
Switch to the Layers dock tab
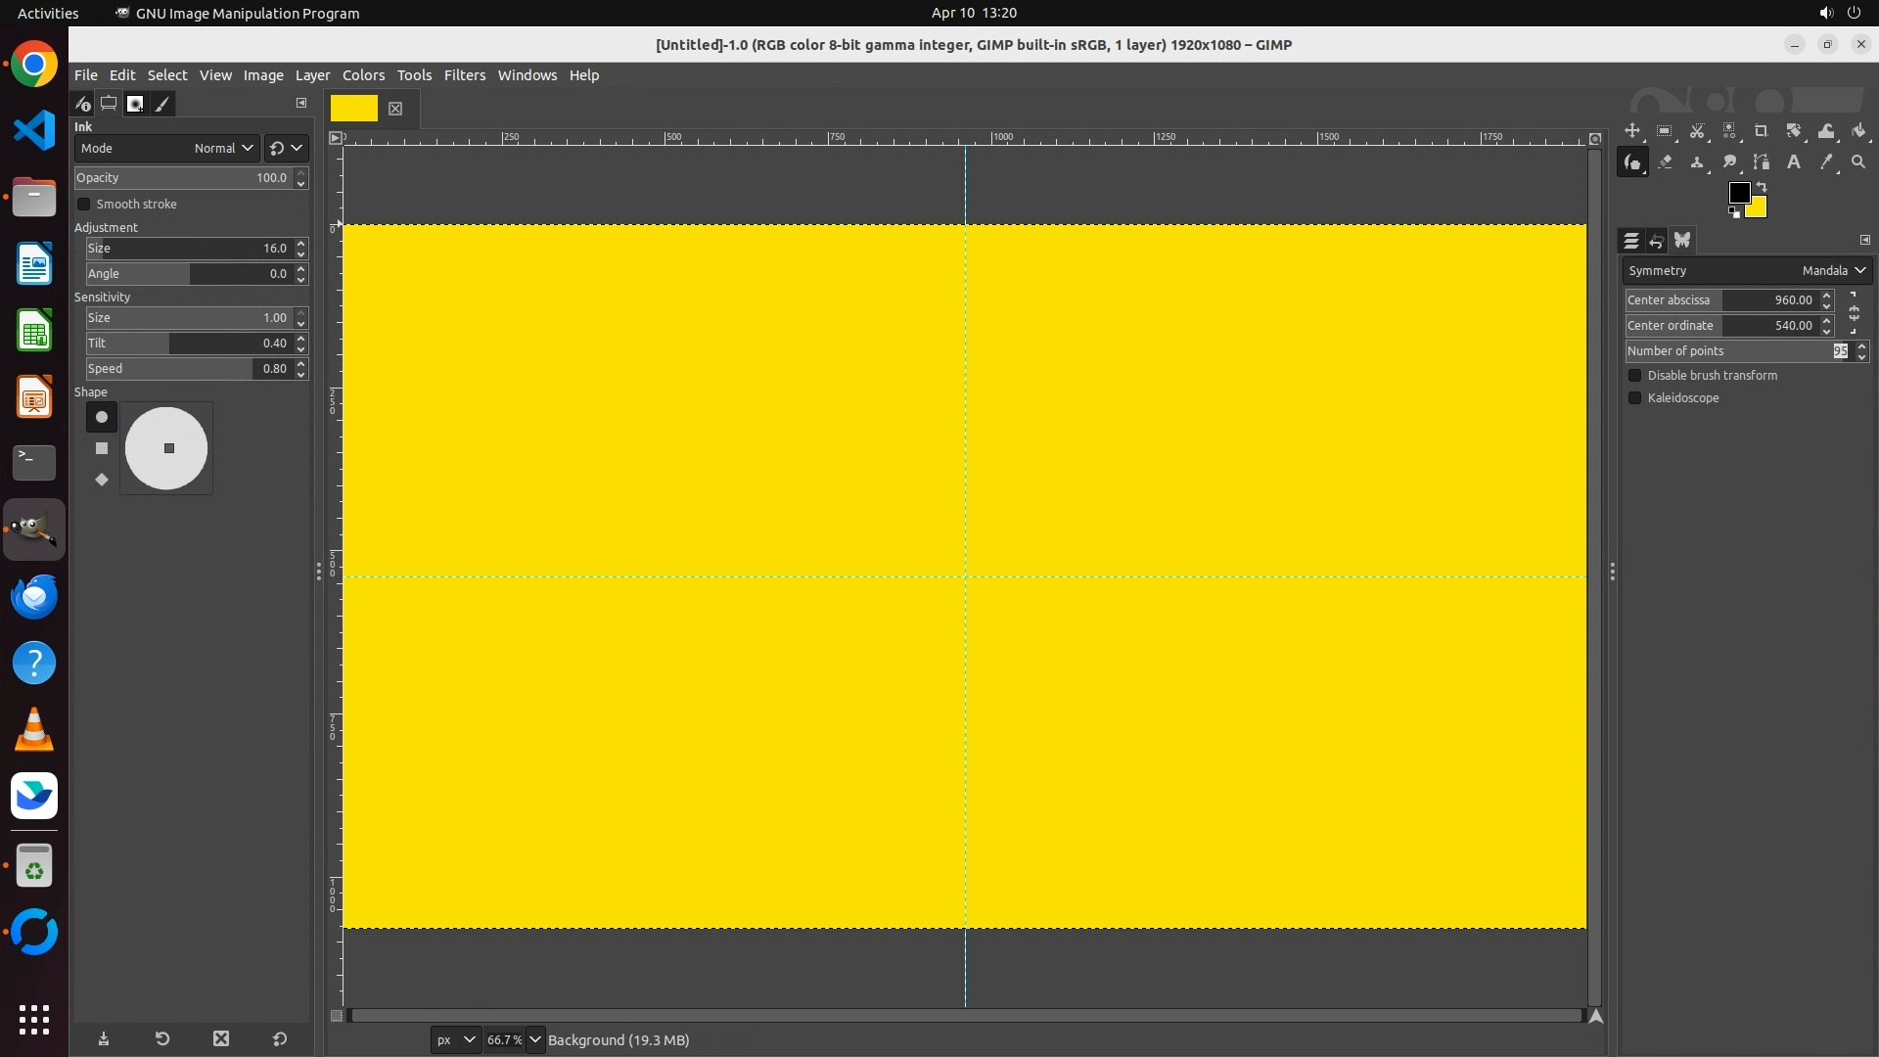click(1630, 241)
